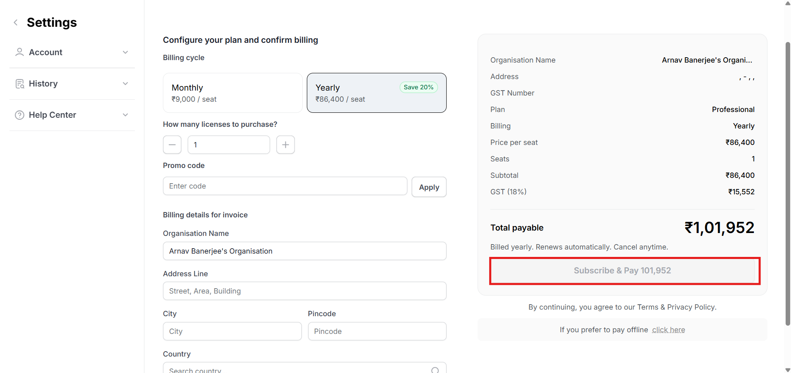Click the History document icon

pyautogui.click(x=19, y=84)
